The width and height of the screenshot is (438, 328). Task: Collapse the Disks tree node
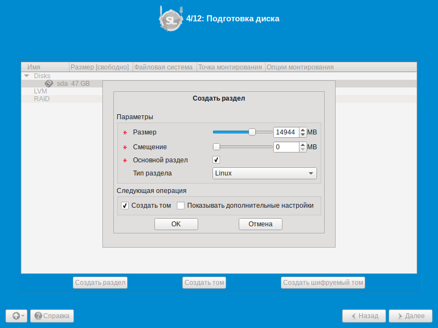(x=27, y=76)
